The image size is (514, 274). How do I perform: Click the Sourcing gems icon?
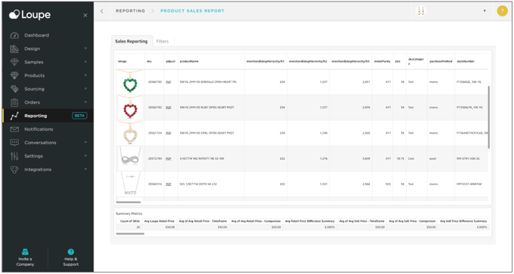pyautogui.click(x=14, y=89)
